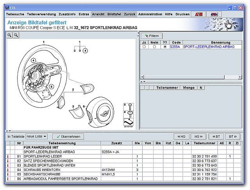Open the Zusatzinfo menu

click(x=67, y=14)
